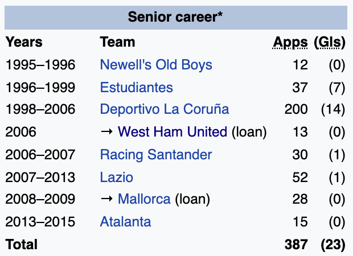Image resolution: width=353 pixels, height=256 pixels.
Task: Click the 1998–2006 years cell
Action: coord(40,109)
